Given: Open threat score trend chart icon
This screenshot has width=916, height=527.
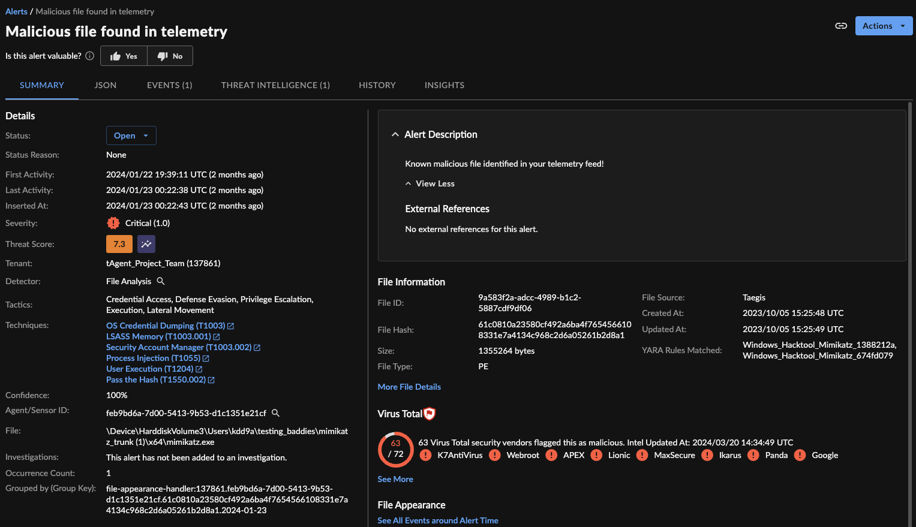Looking at the screenshot, I should point(146,244).
